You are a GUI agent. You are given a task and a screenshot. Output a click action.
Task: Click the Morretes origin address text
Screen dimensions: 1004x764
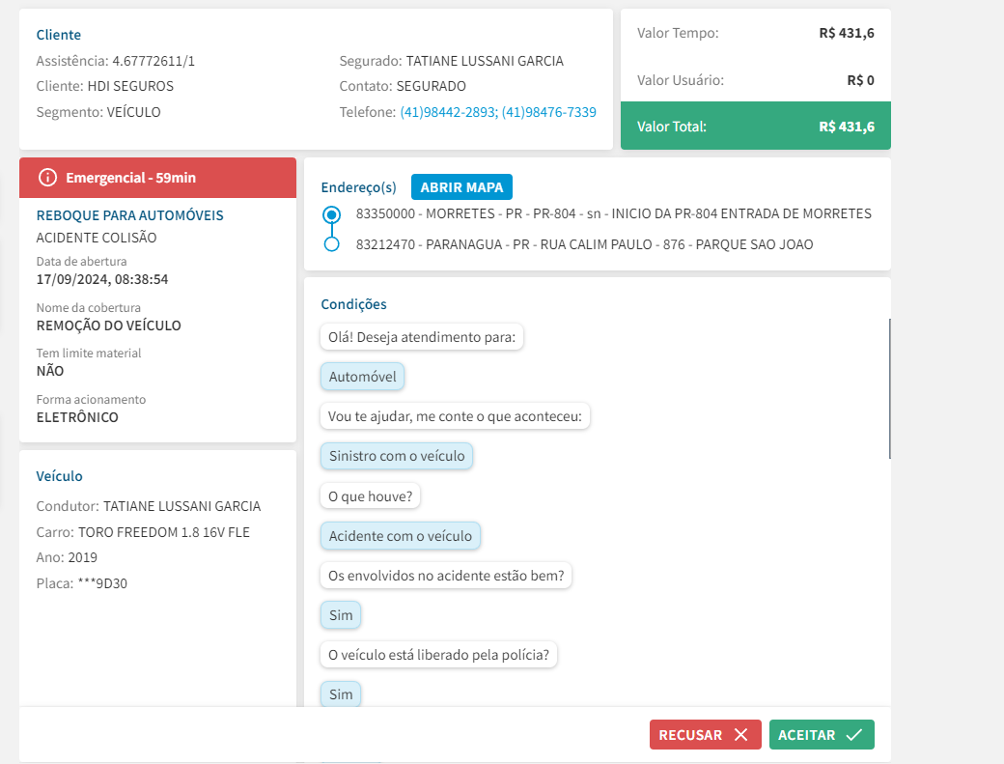(613, 213)
